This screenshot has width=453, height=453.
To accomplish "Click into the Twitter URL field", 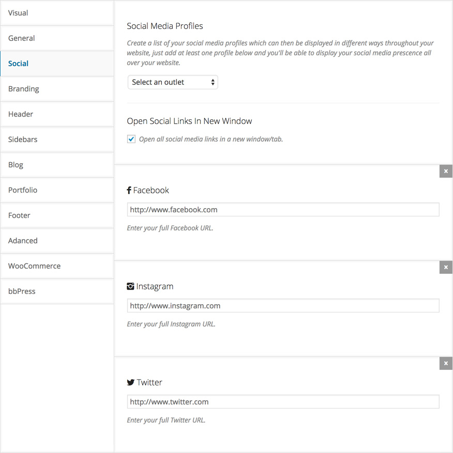I will (x=283, y=402).
